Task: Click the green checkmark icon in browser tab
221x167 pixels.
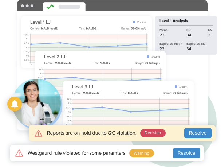Action: [x=50, y=7]
